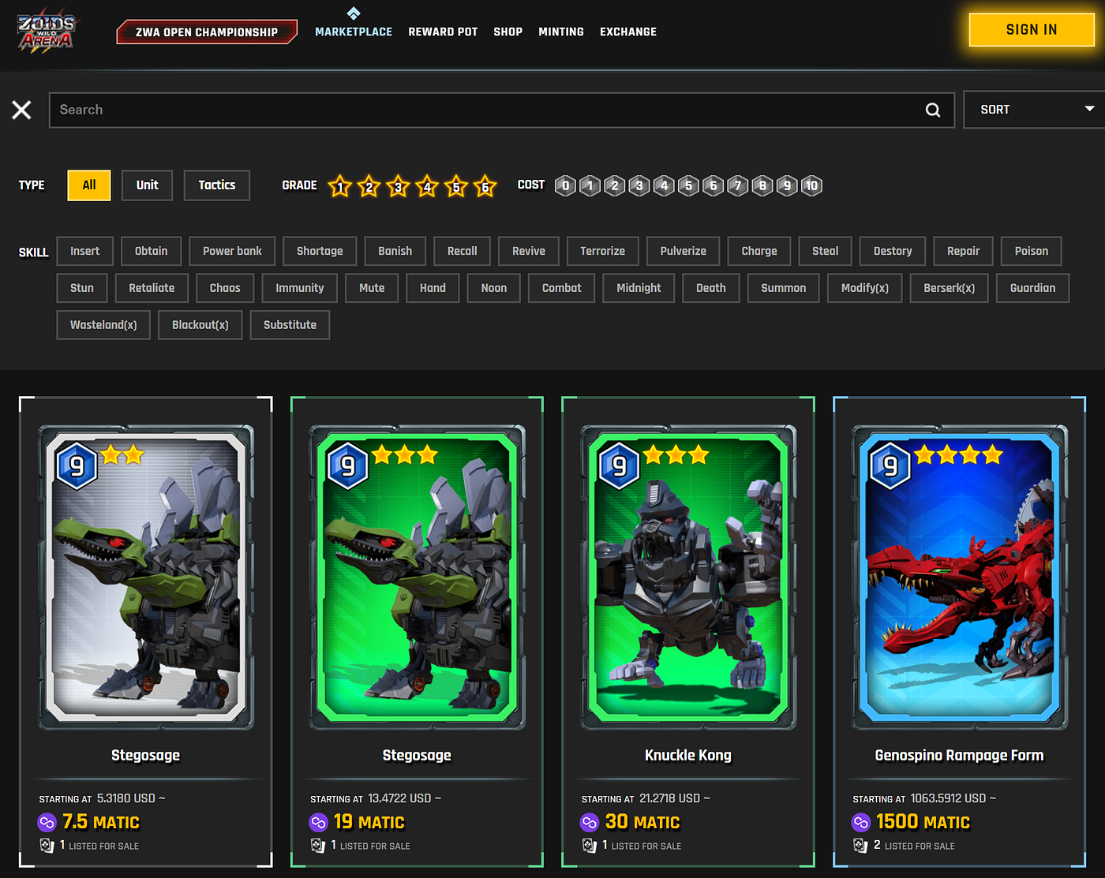Filter by grade 2 star

click(x=369, y=186)
